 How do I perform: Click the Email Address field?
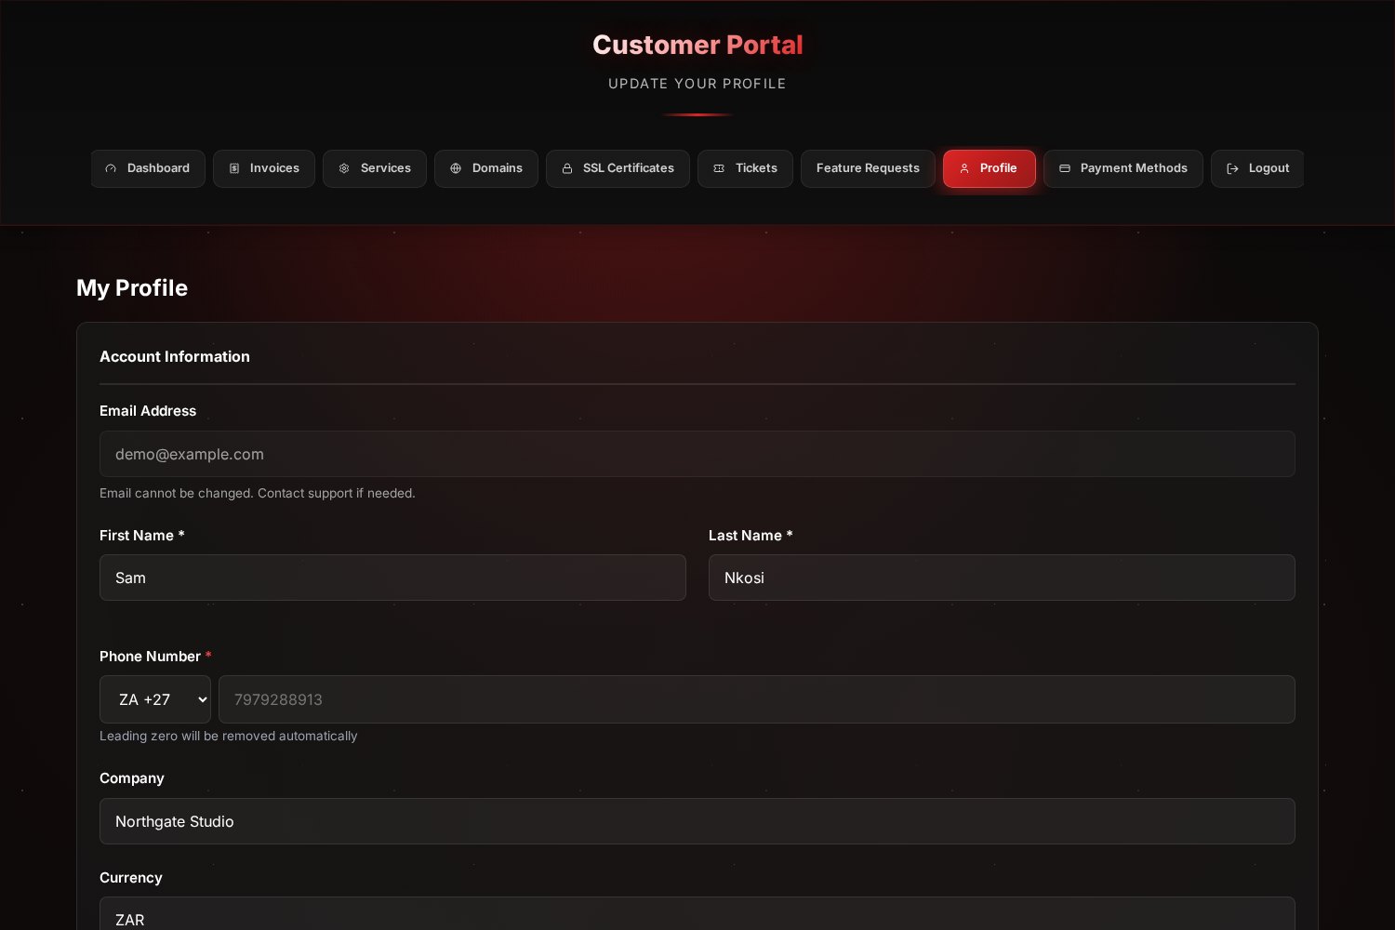tap(697, 454)
